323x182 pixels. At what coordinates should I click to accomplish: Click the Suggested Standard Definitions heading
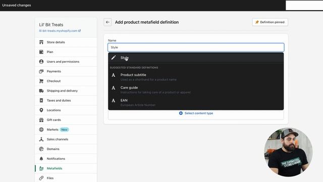tap(134, 67)
